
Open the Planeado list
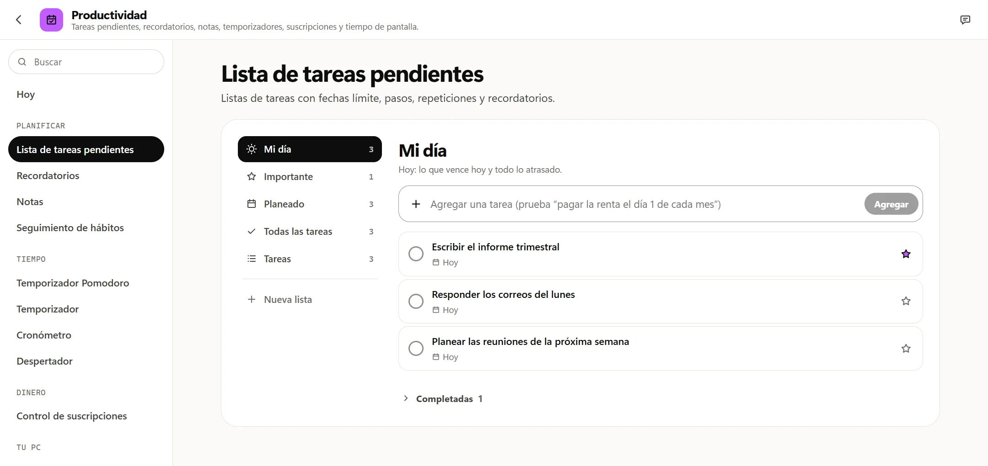(310, 204)
